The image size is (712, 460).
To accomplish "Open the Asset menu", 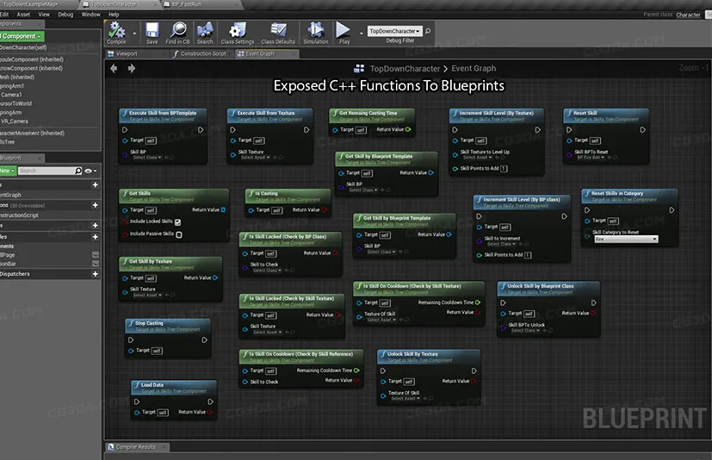I will 23,15.
